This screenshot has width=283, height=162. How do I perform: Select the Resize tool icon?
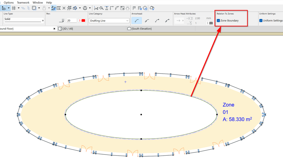click(122, 8)
